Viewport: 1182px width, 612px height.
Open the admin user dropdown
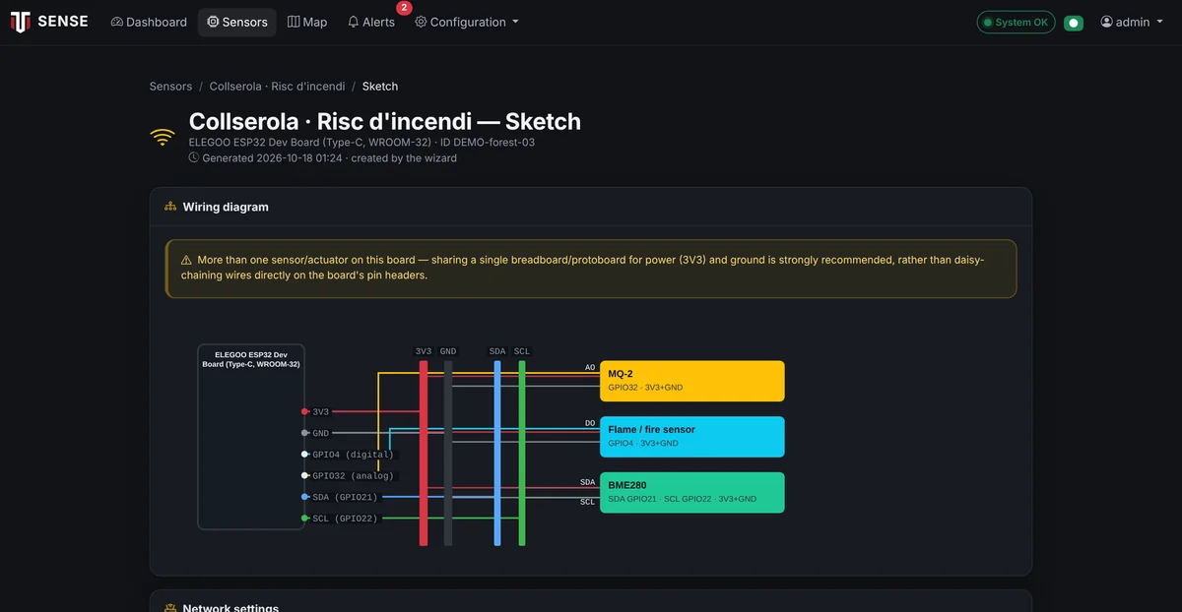(1132, 22)
